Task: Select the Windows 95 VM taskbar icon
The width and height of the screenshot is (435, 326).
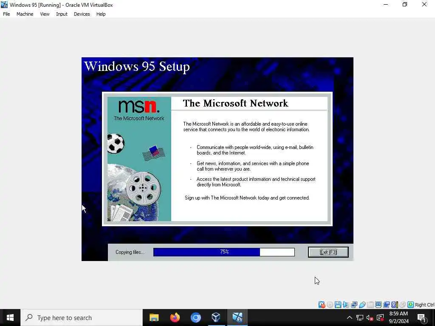Action: click(237, 318)
